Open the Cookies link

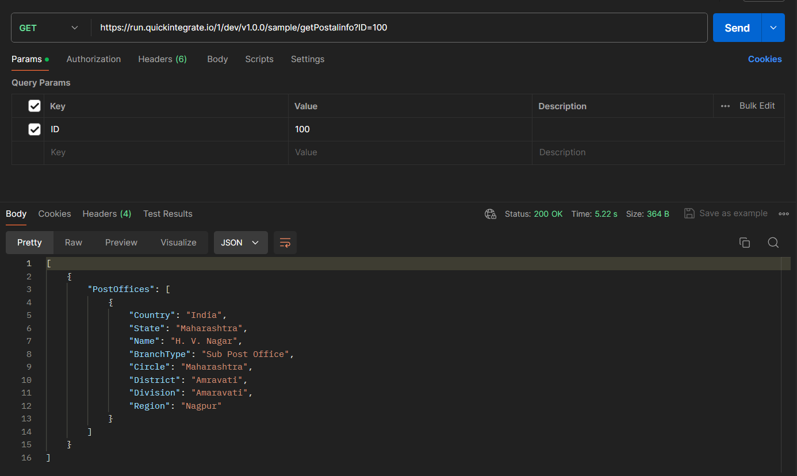tap(765, 59)
